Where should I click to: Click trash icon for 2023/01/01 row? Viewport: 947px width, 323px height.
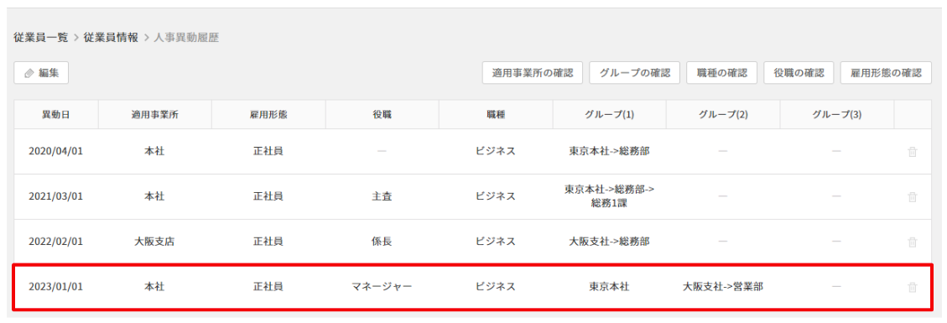[912, 288]
